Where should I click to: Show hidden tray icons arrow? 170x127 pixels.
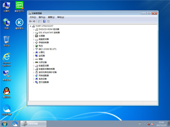144,124
